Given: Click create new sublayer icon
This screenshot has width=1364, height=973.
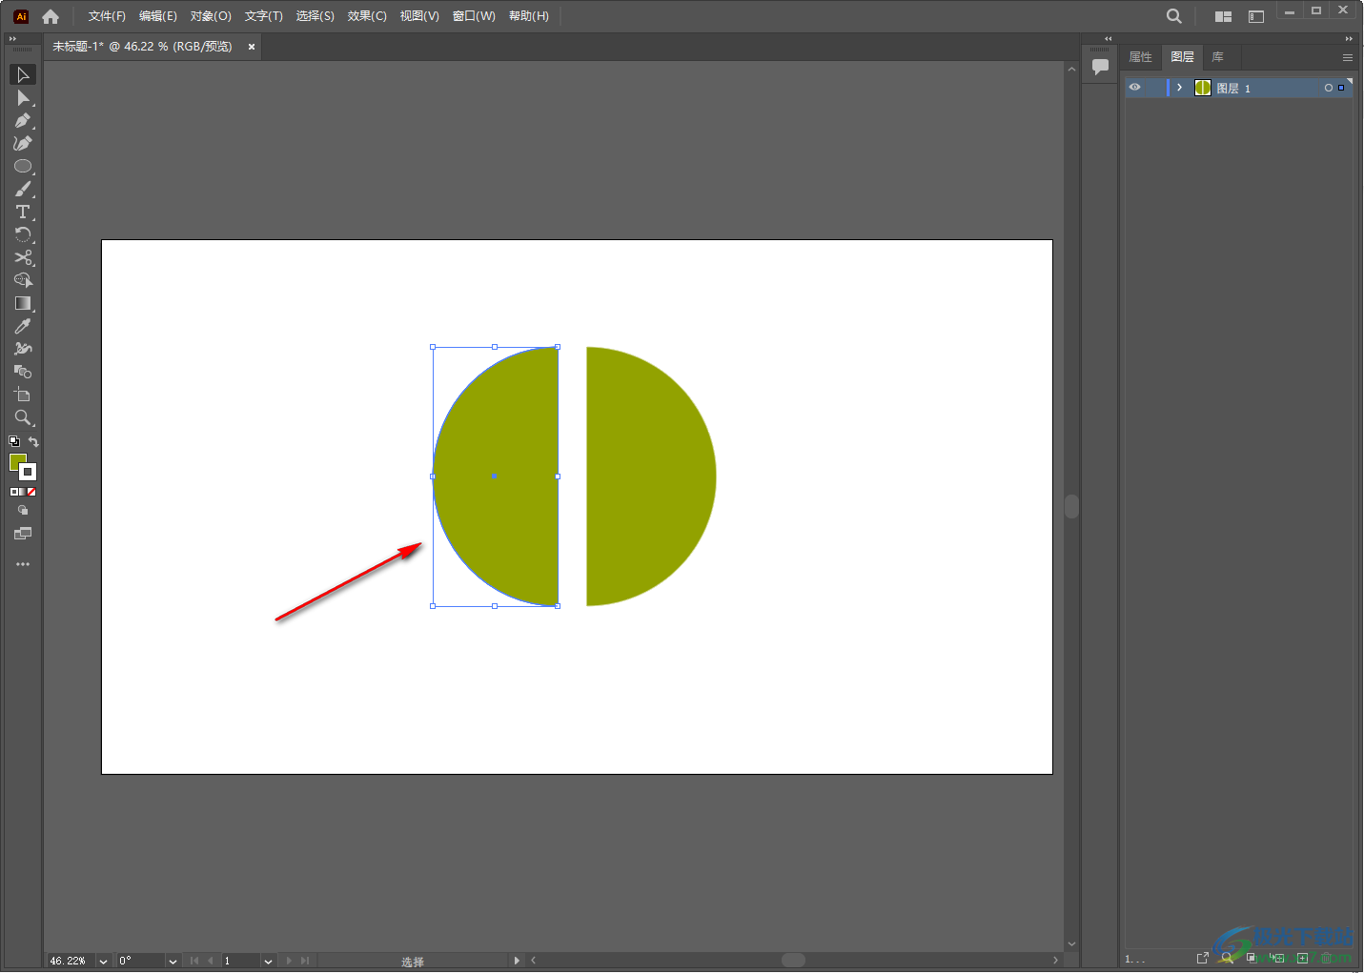Looking at the screenshot, I should tap(1277, 958).
